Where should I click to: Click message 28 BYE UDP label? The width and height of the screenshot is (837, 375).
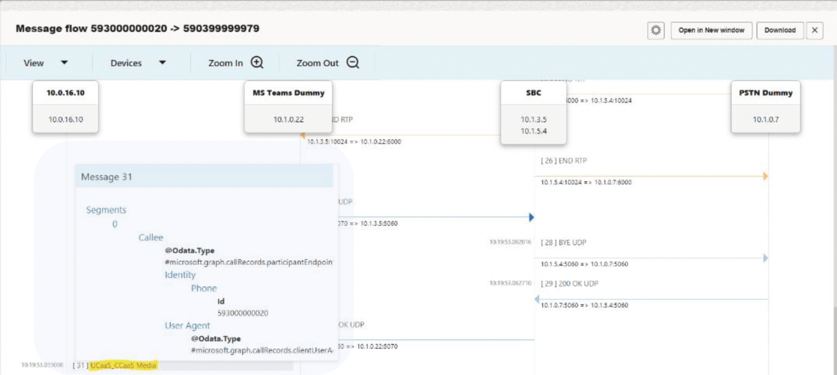tap(563, 243)
